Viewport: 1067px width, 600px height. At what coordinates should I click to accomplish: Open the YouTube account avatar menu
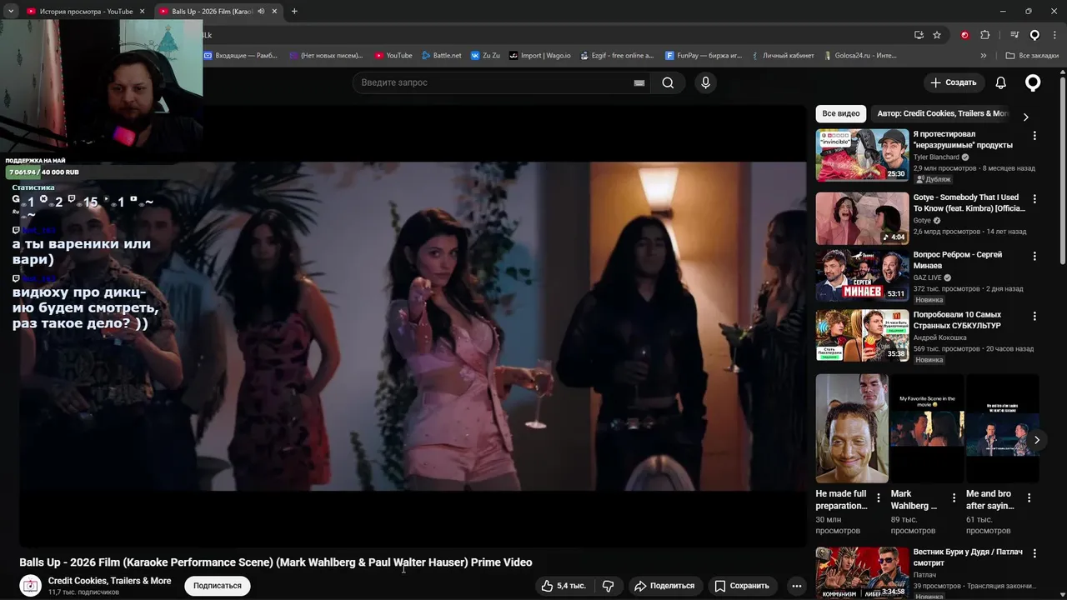[x=1033, y=82]
